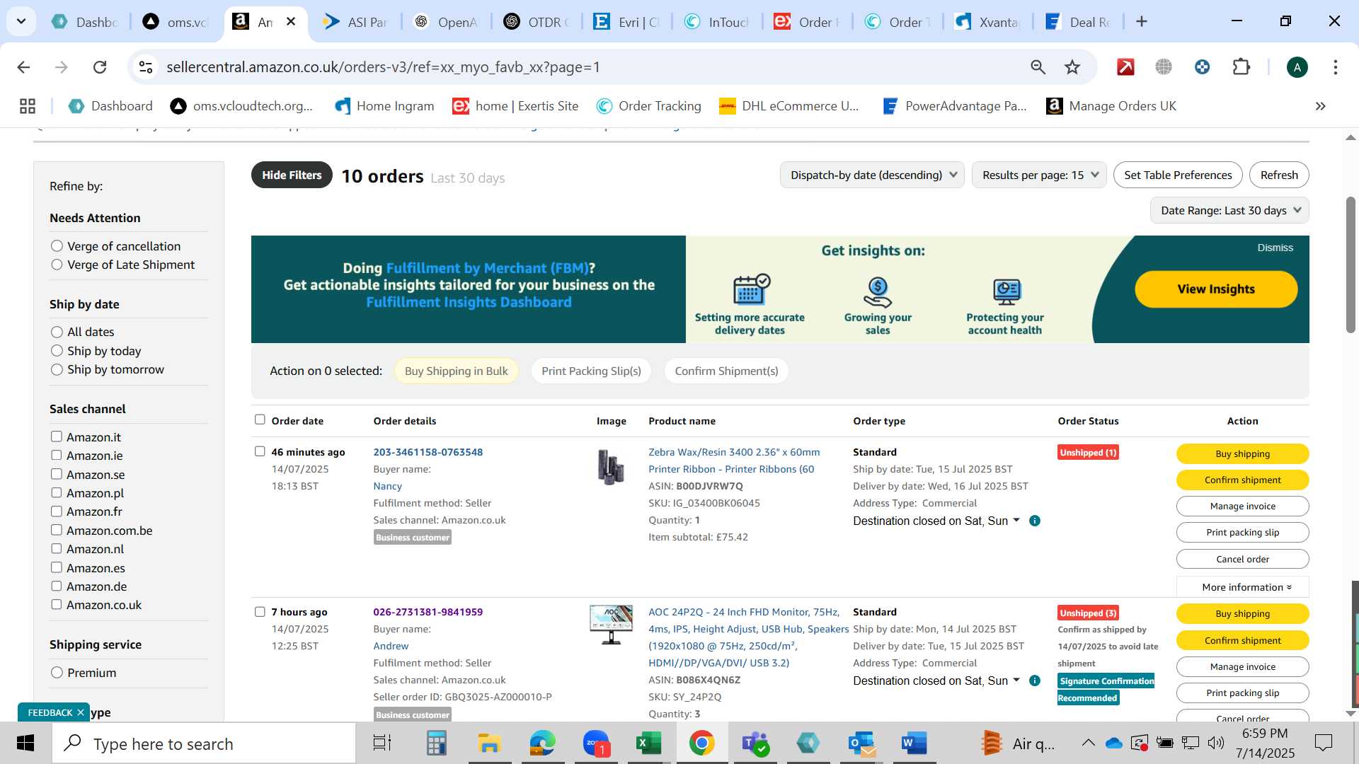Screen dimensions: 1359x764
Task: Select Premium shipping service option
Action: (x=57, y=673)
